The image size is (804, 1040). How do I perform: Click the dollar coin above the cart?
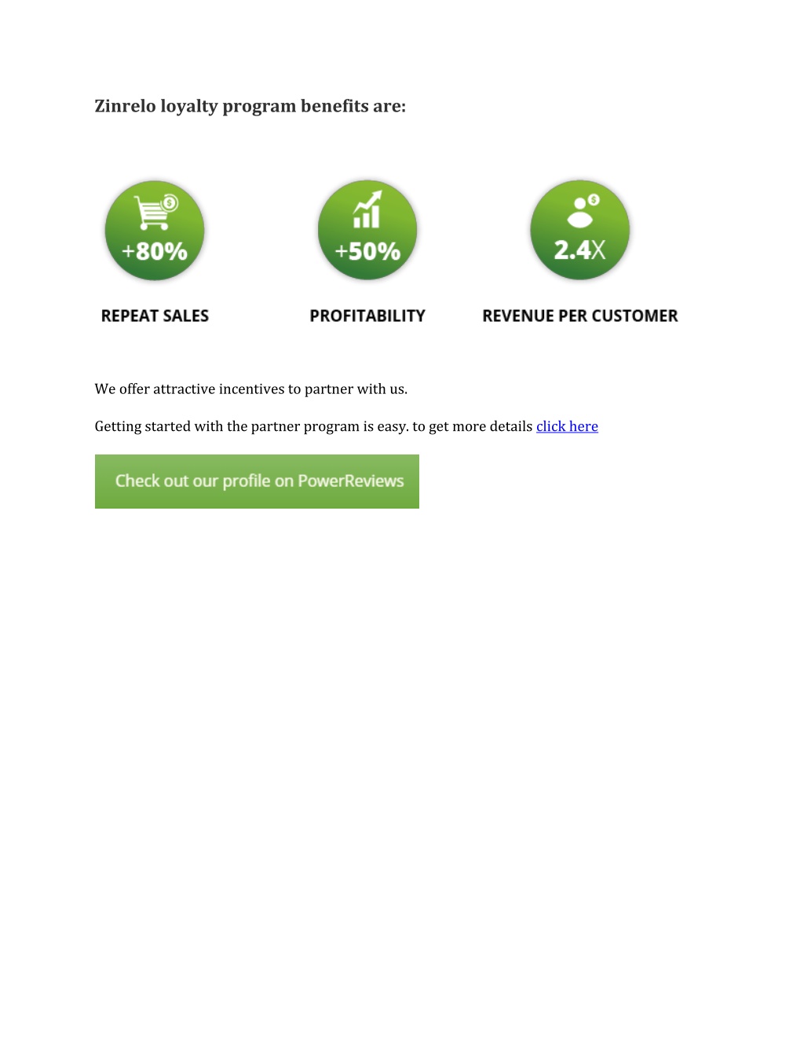coord(170,203)
